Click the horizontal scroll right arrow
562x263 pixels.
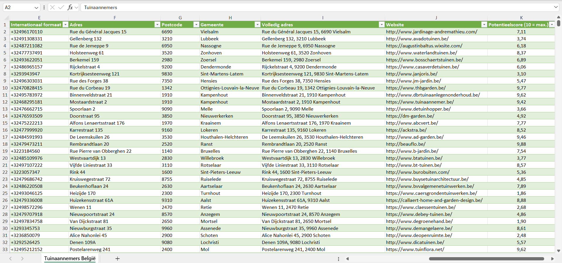552,259
